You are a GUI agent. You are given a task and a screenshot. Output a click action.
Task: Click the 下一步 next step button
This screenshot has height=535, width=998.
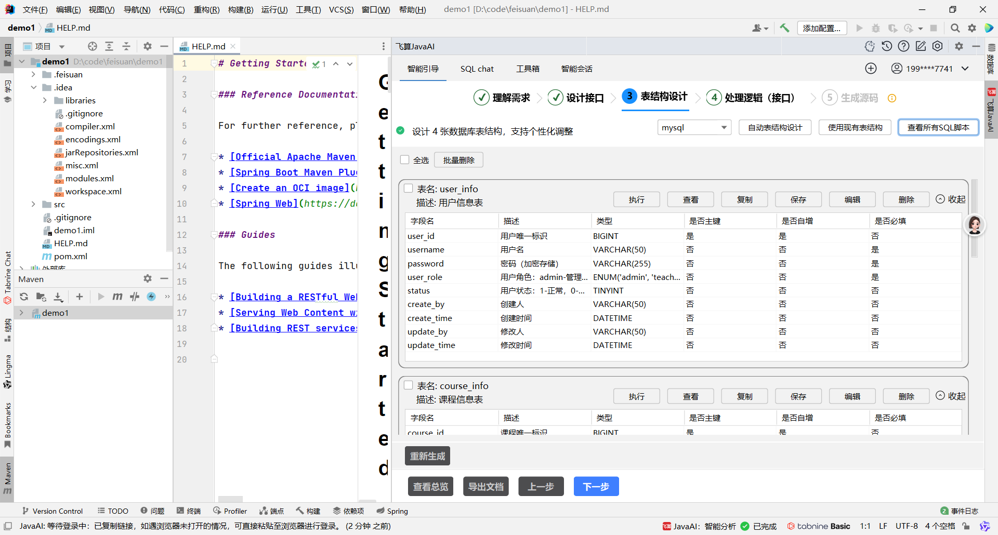tap(596, 487)
